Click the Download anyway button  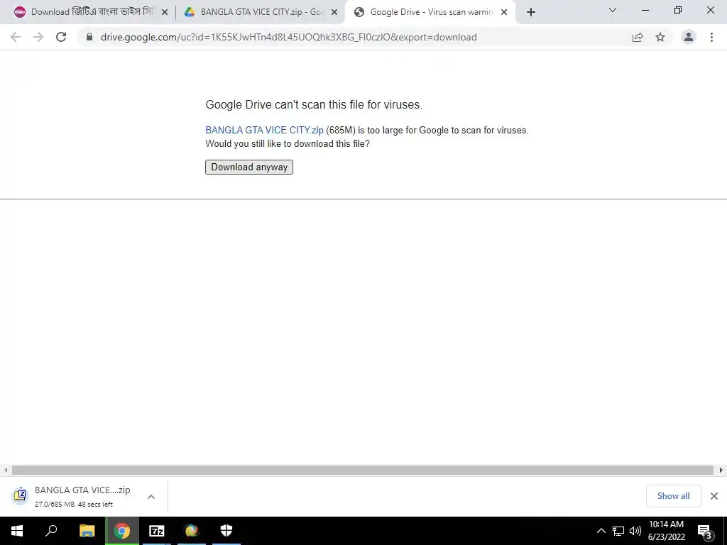click(x=249, y=167)
